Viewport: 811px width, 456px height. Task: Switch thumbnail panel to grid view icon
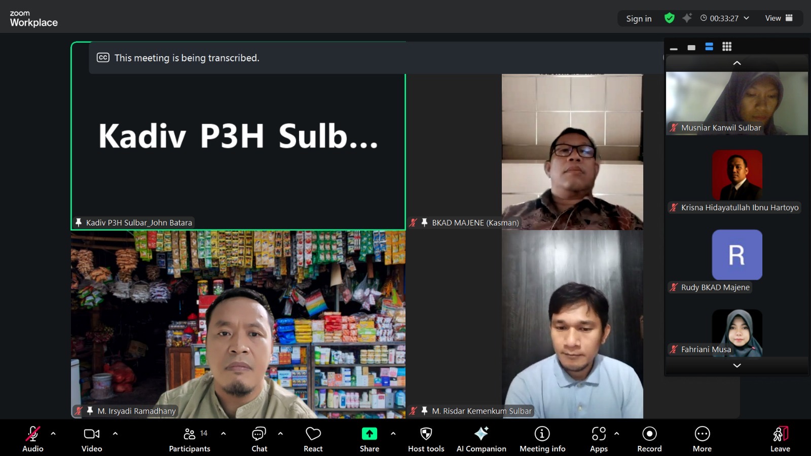[x=727, y=47]
